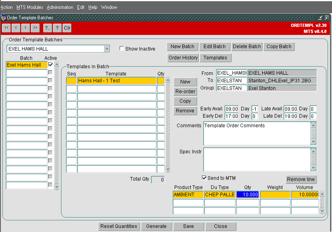
Task: Click the AMBIENT product type cell
Action: 188,195
